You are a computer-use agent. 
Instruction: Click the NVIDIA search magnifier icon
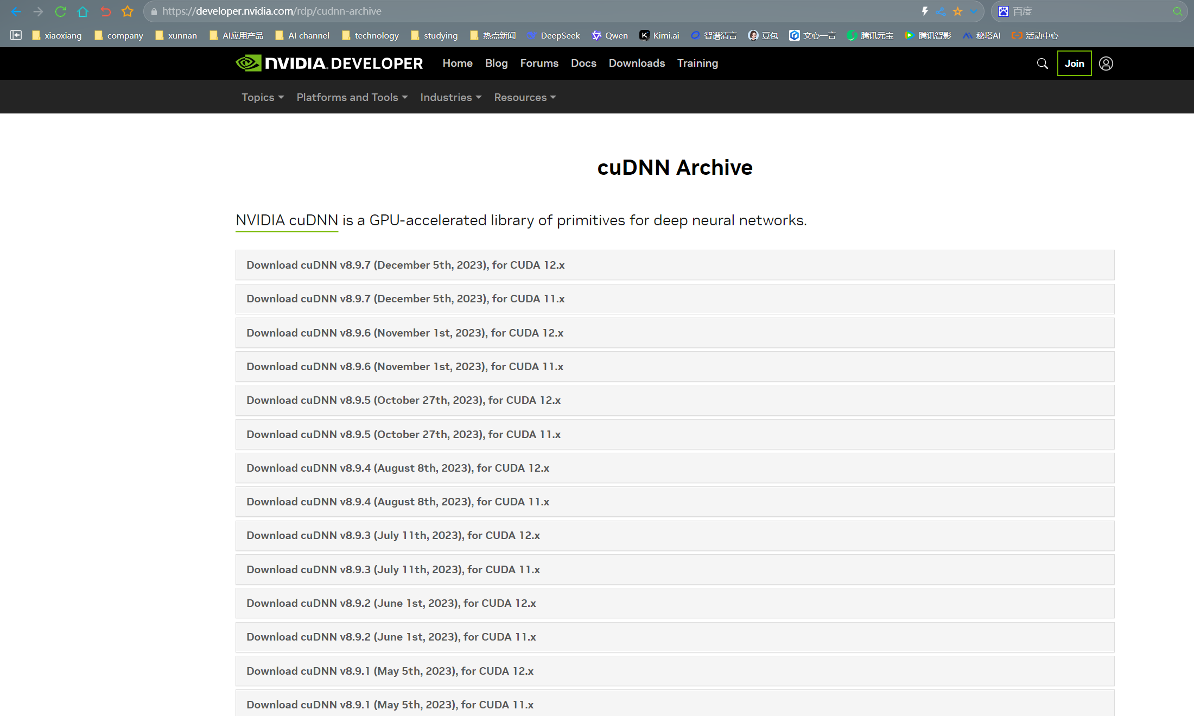point(1042,64)
